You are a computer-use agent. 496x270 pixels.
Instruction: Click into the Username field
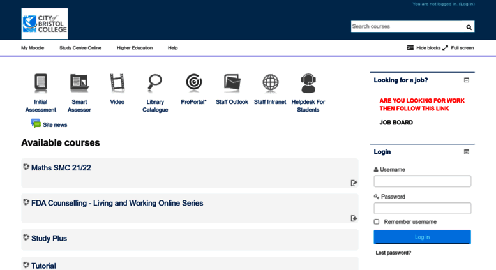point(422,181)
